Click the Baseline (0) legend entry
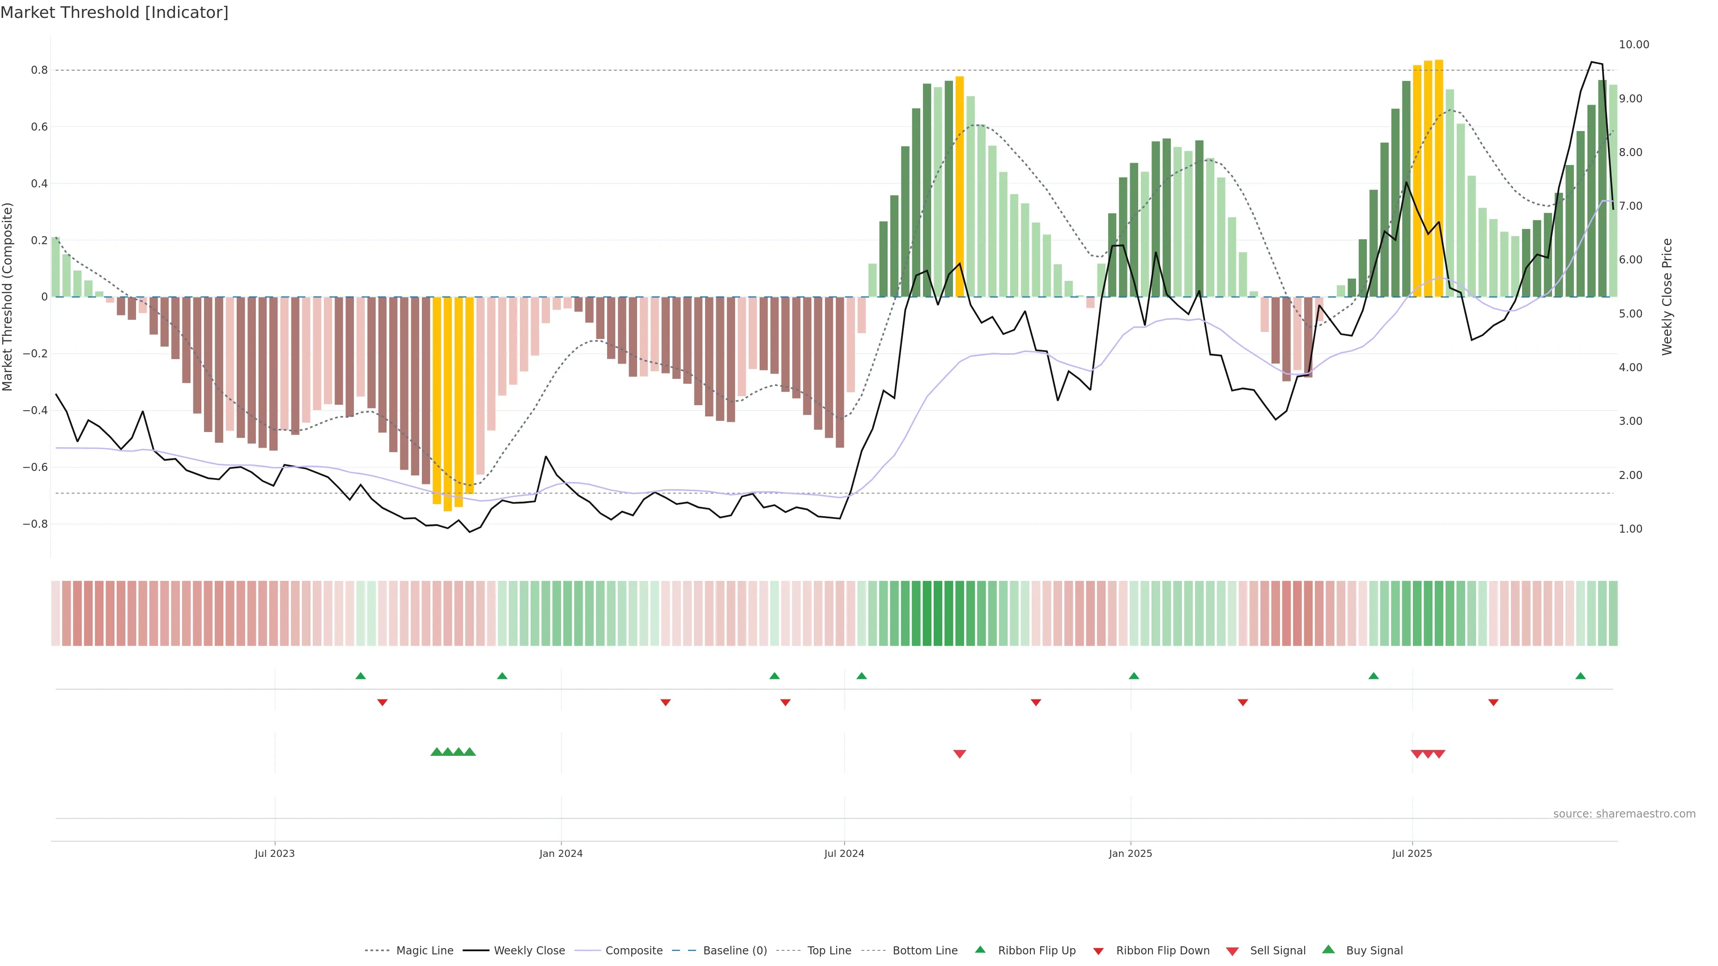The image size is (1718, 966). pos(735,951)
